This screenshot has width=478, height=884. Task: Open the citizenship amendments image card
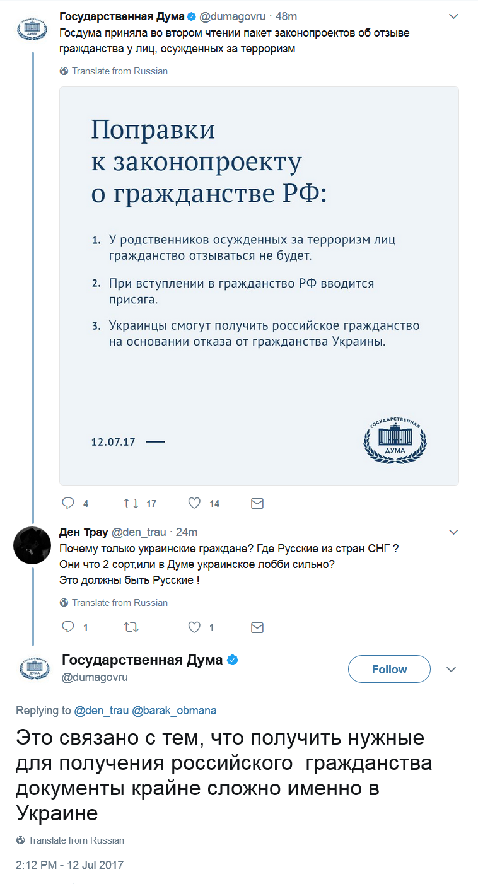259,286
